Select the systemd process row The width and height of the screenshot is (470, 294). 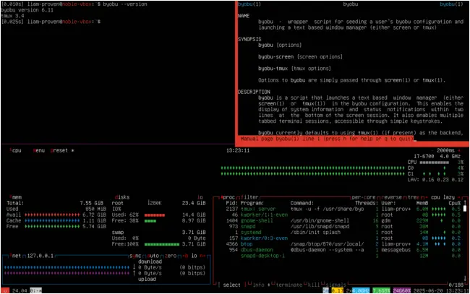tap(342, 233)
